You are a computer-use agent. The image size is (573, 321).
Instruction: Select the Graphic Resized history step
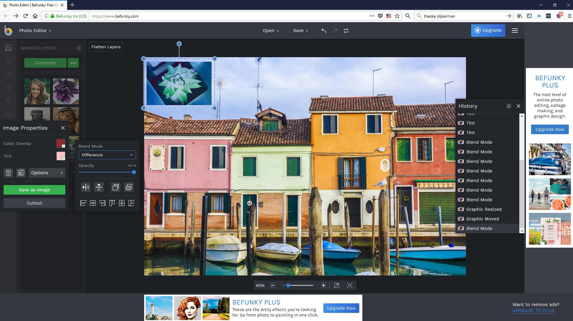pyautogui.click(x=487, y=209)
